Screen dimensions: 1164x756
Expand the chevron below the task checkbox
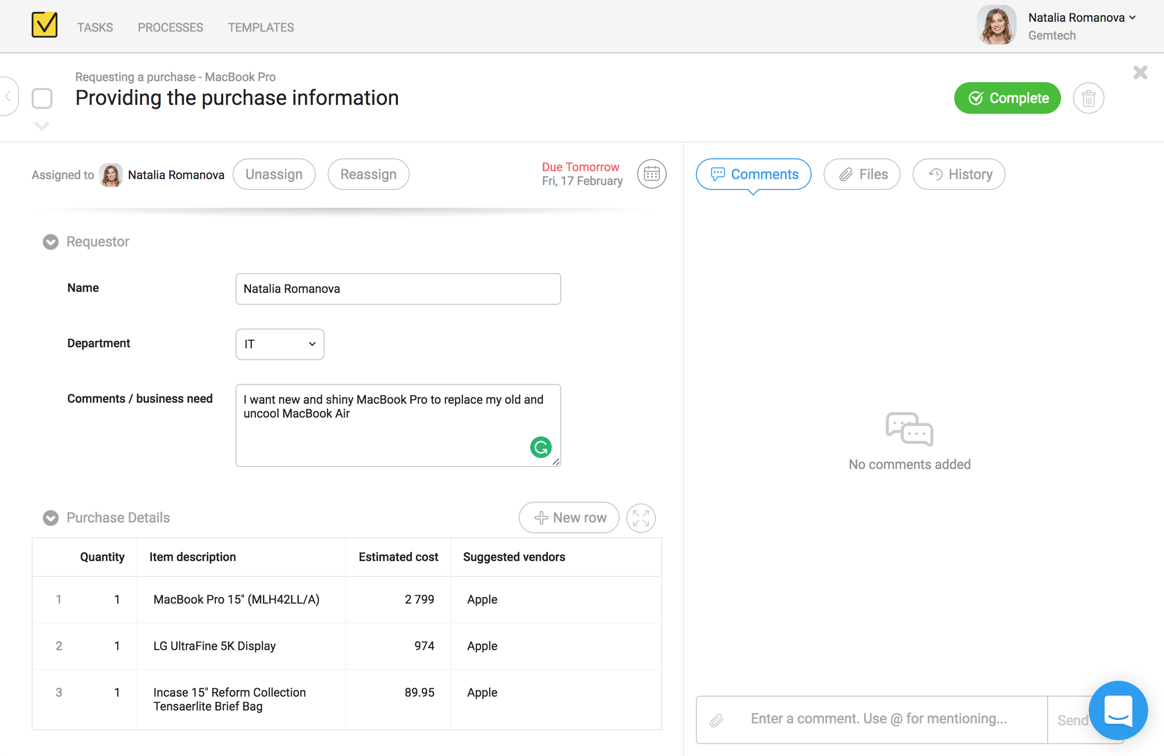(x=42, y=126)
